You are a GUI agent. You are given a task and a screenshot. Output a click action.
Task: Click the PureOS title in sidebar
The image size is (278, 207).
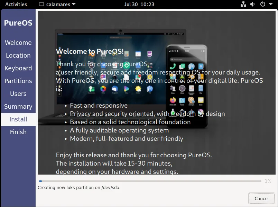(x=18, y=23)
